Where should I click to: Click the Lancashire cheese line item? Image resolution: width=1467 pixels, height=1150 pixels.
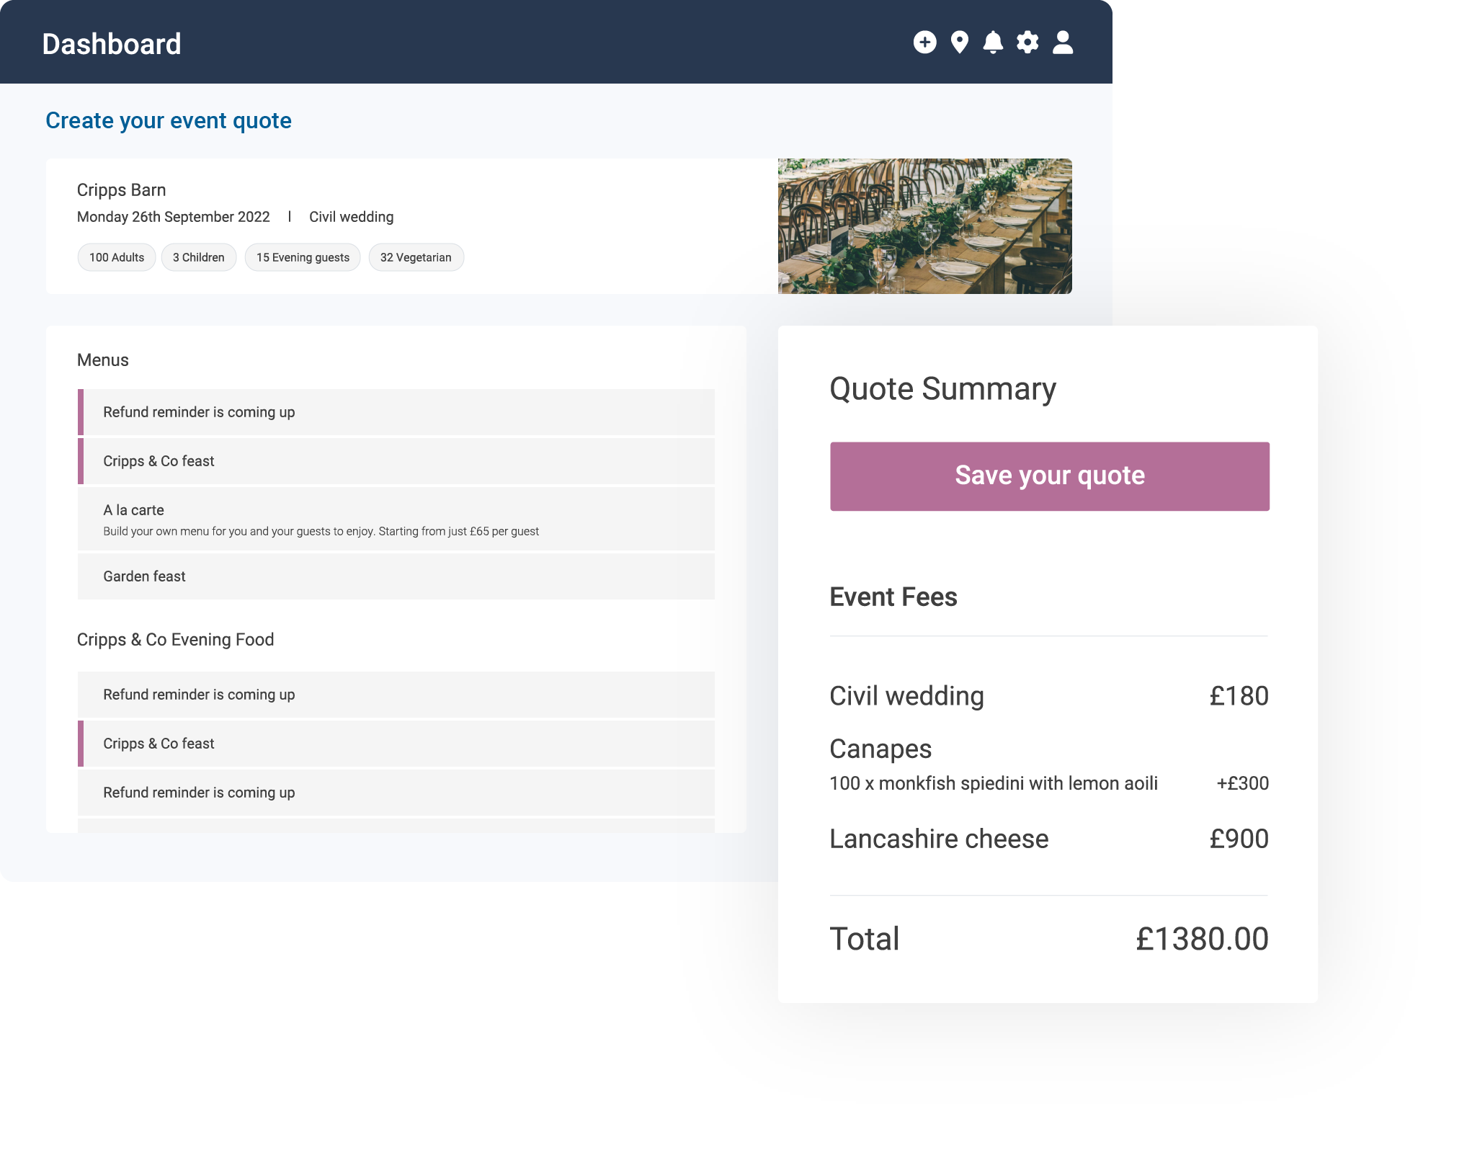(x=939, y=839)
